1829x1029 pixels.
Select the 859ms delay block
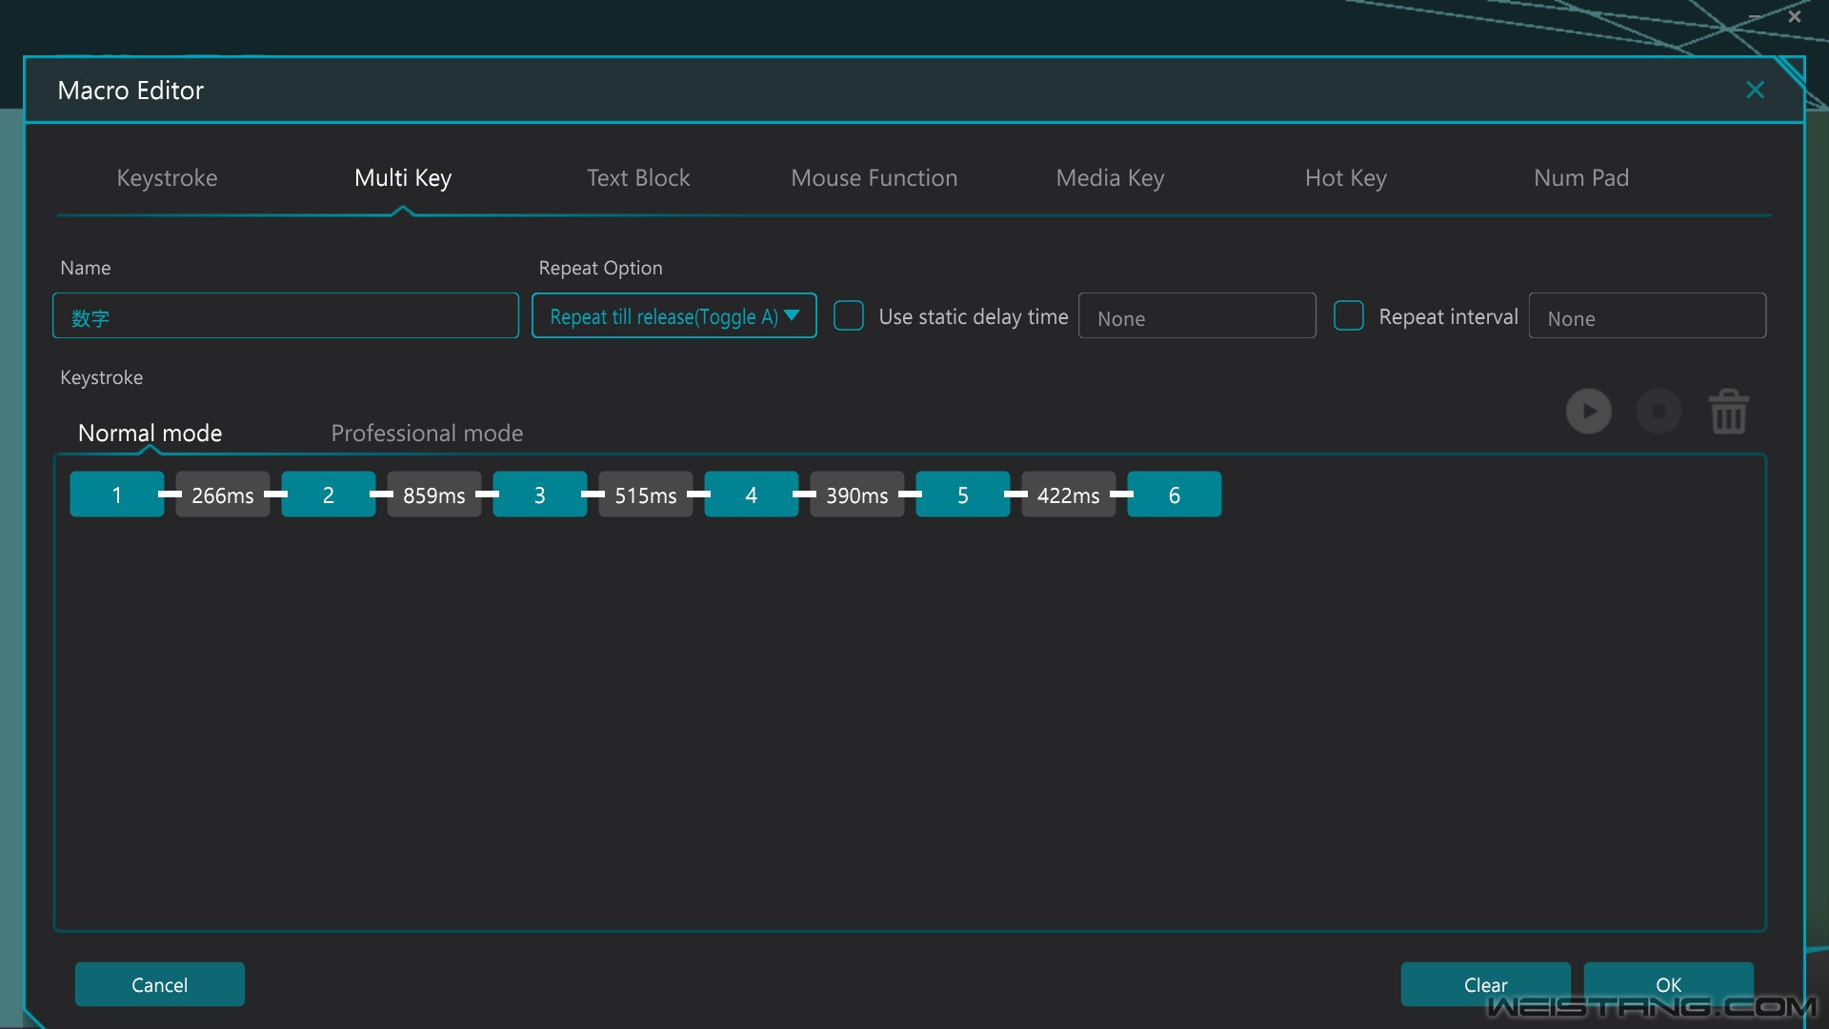(434, 494)
